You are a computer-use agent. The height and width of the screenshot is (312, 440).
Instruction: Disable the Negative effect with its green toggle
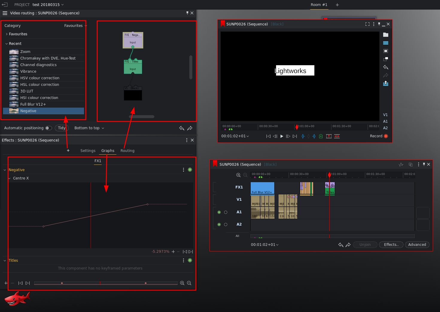[x=190, y=170]
